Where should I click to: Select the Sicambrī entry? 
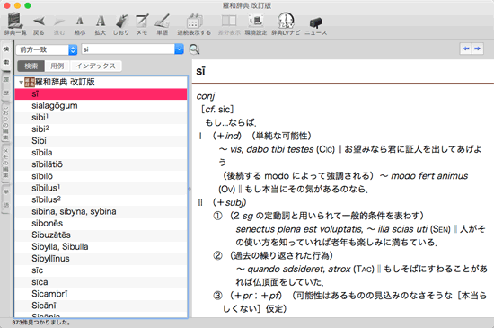click(x=101, y=294)
